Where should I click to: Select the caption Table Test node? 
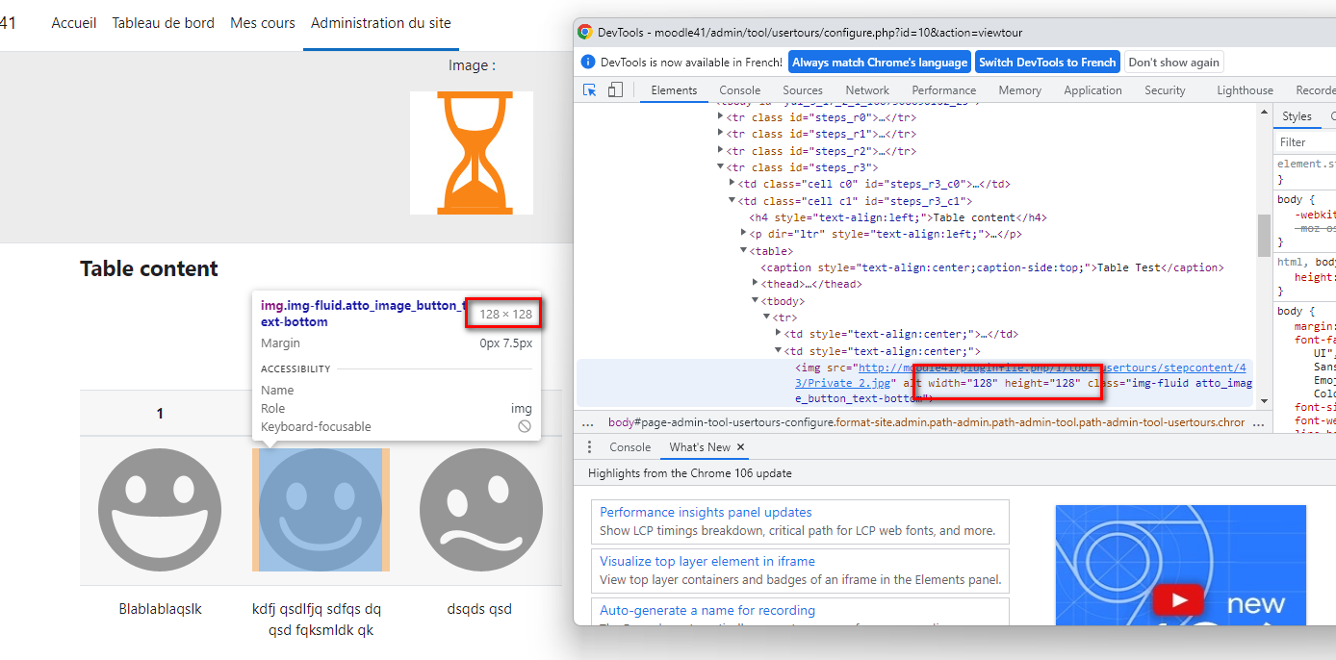[x=992, y=267]
